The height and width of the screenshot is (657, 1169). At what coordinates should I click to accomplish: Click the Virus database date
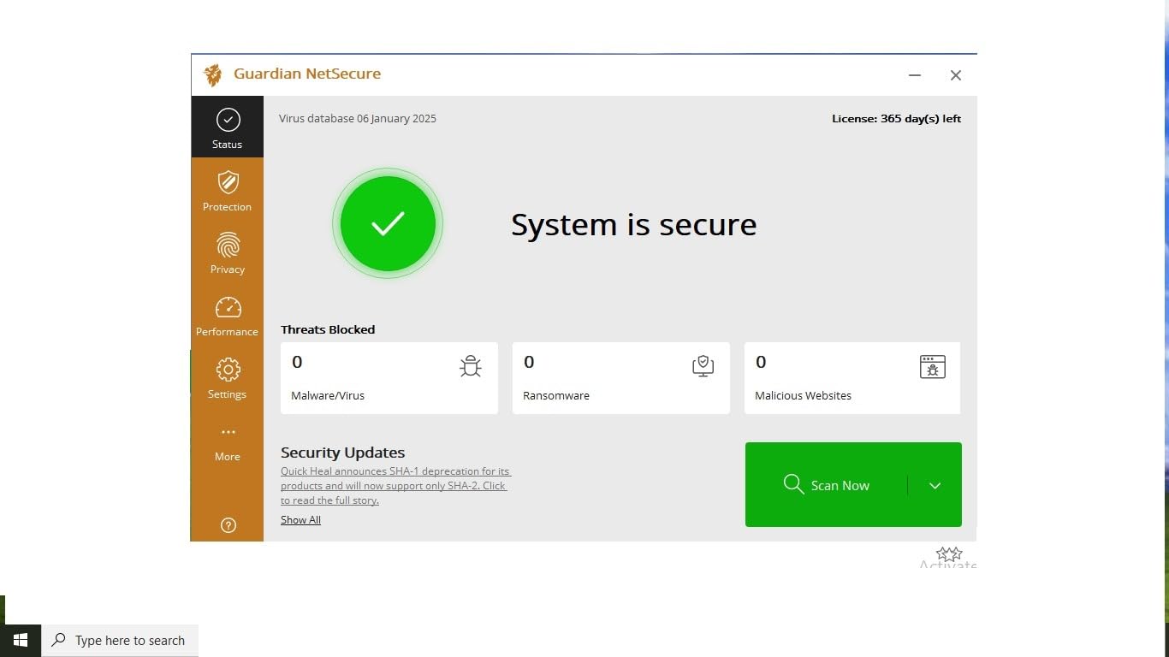click(x=358, y=118)
